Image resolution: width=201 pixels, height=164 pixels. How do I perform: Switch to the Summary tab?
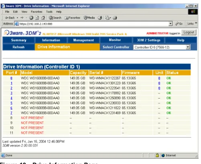click(19, 40)
